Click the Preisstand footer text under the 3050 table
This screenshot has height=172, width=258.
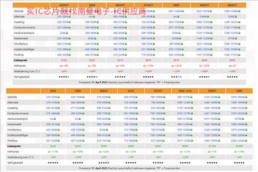[x=129, y=168]
